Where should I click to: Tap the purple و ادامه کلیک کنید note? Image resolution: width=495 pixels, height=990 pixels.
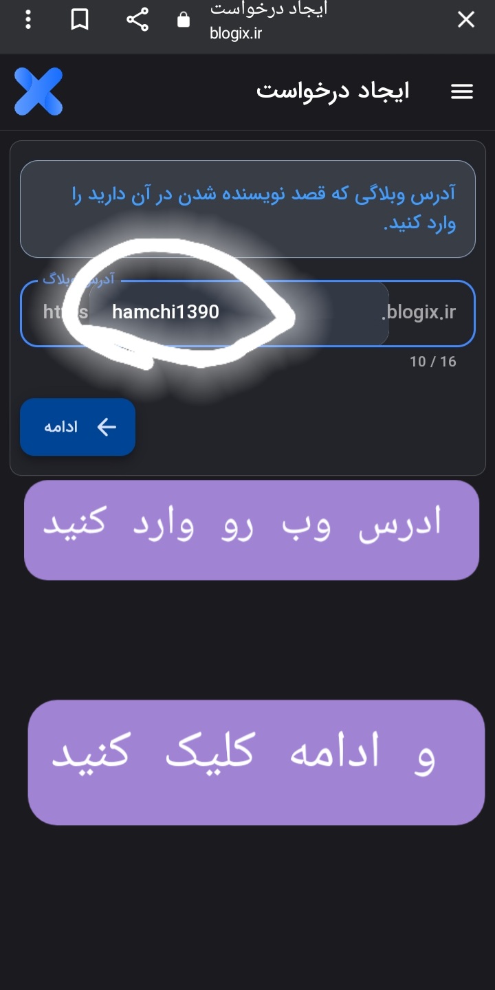tap(256, 762)
